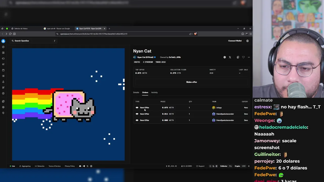
Task: Share the item on X
Action: point(230,57)
